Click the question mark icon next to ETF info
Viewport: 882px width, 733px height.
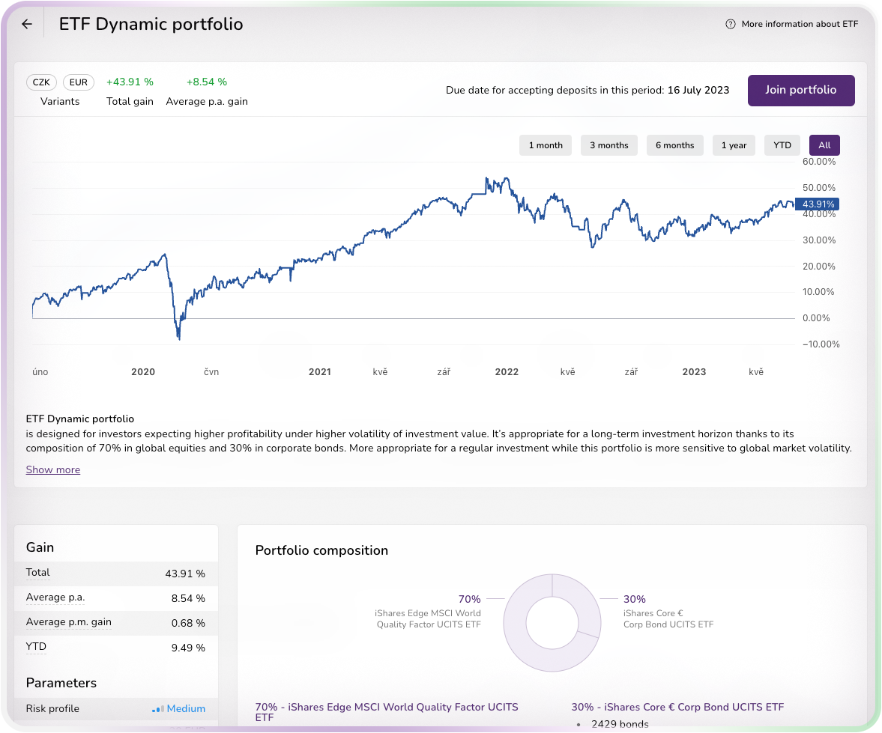(730, 23)
